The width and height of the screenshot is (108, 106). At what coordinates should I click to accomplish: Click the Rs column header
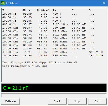54,10
